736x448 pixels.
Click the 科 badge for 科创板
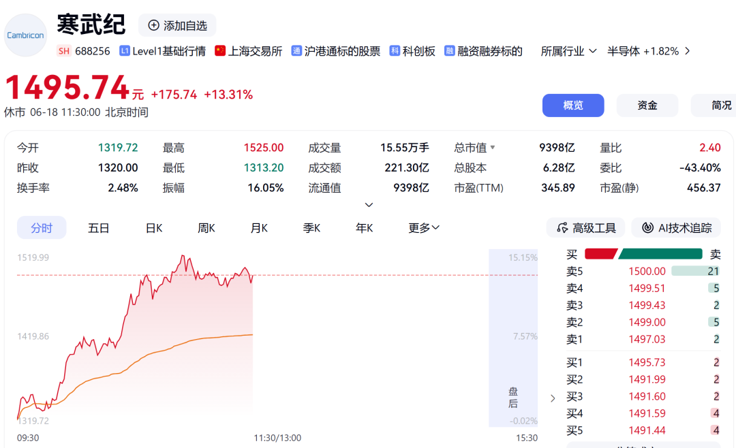point(395,50)
